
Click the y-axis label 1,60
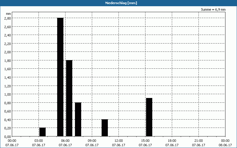click(x=8, y=69)
